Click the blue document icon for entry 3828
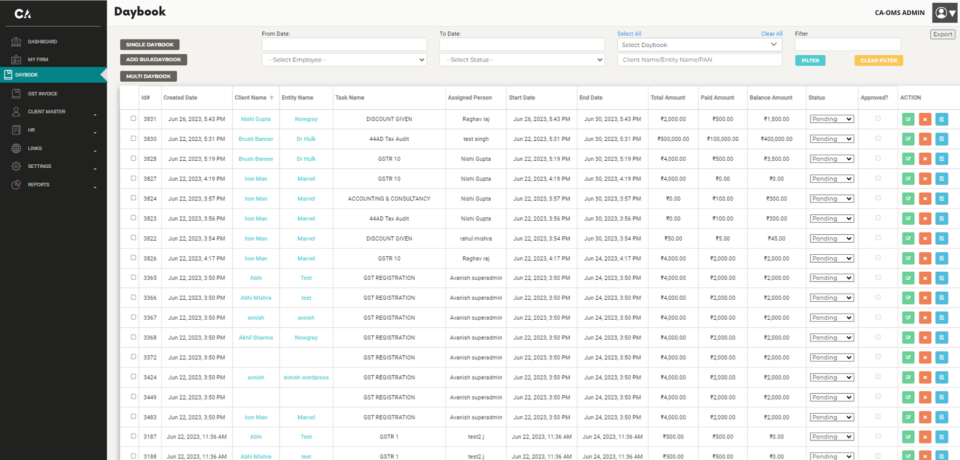 [941, 159]
